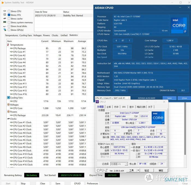Image resolution: width=191 pixels, height=185 pixels.
Task: Click the memory module icon beside Stress system memory
Action: click(x=5, y=22)
